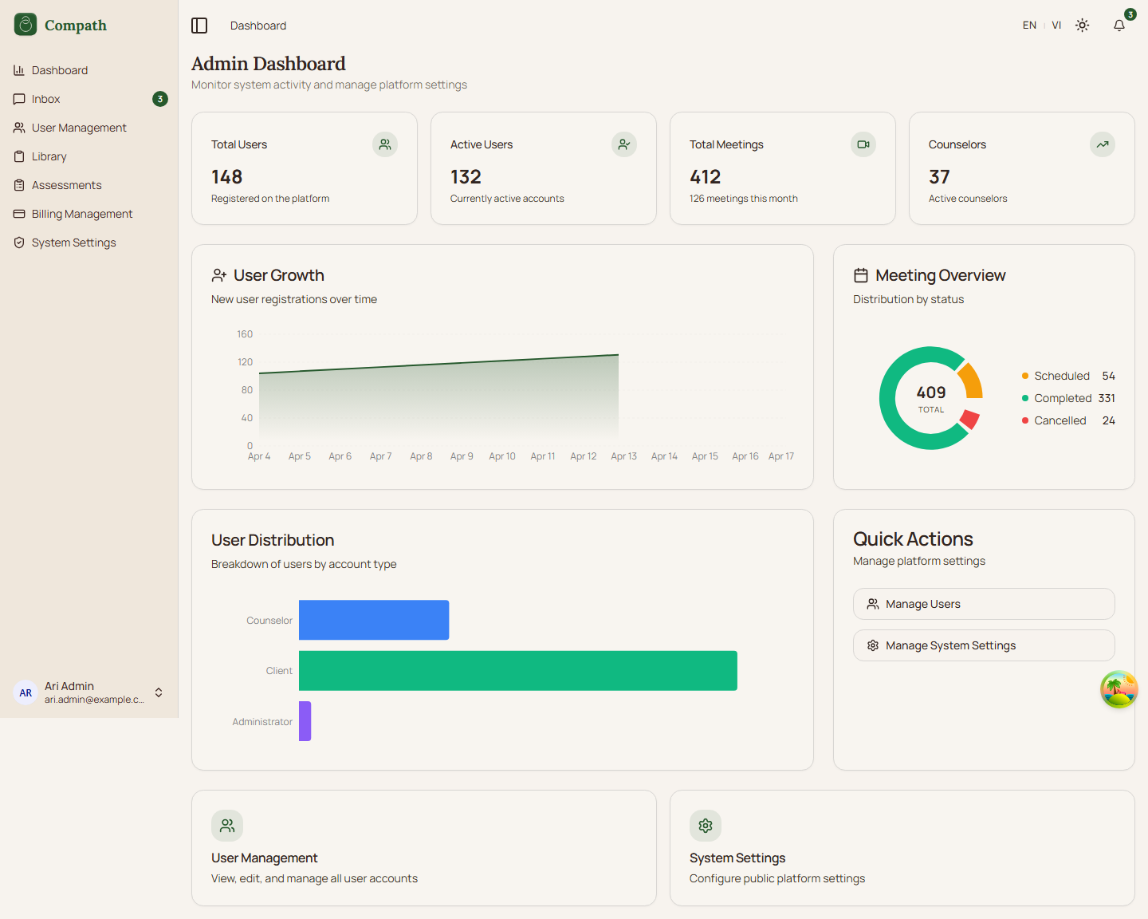Click the Manage System Settings button
The width and height of the screenshot is (1148, 919).
pos(983,645)
